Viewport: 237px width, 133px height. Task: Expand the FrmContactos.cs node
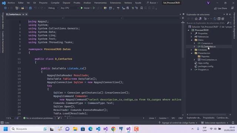pyautogui.click(x=194, y=60)
